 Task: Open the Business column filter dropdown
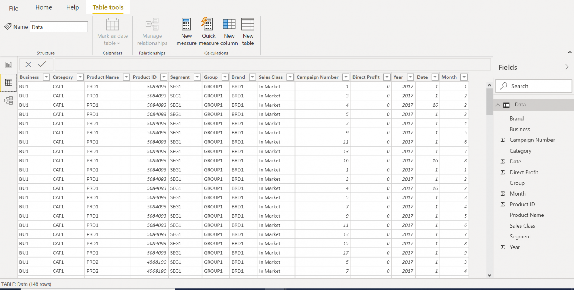tap(46, 77)
